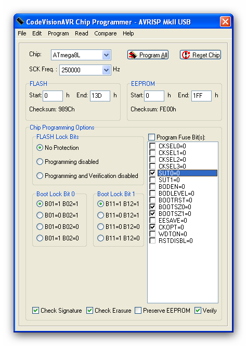
Task: Select B11=0 B12=0 radio button
Action: coord(100,227)
